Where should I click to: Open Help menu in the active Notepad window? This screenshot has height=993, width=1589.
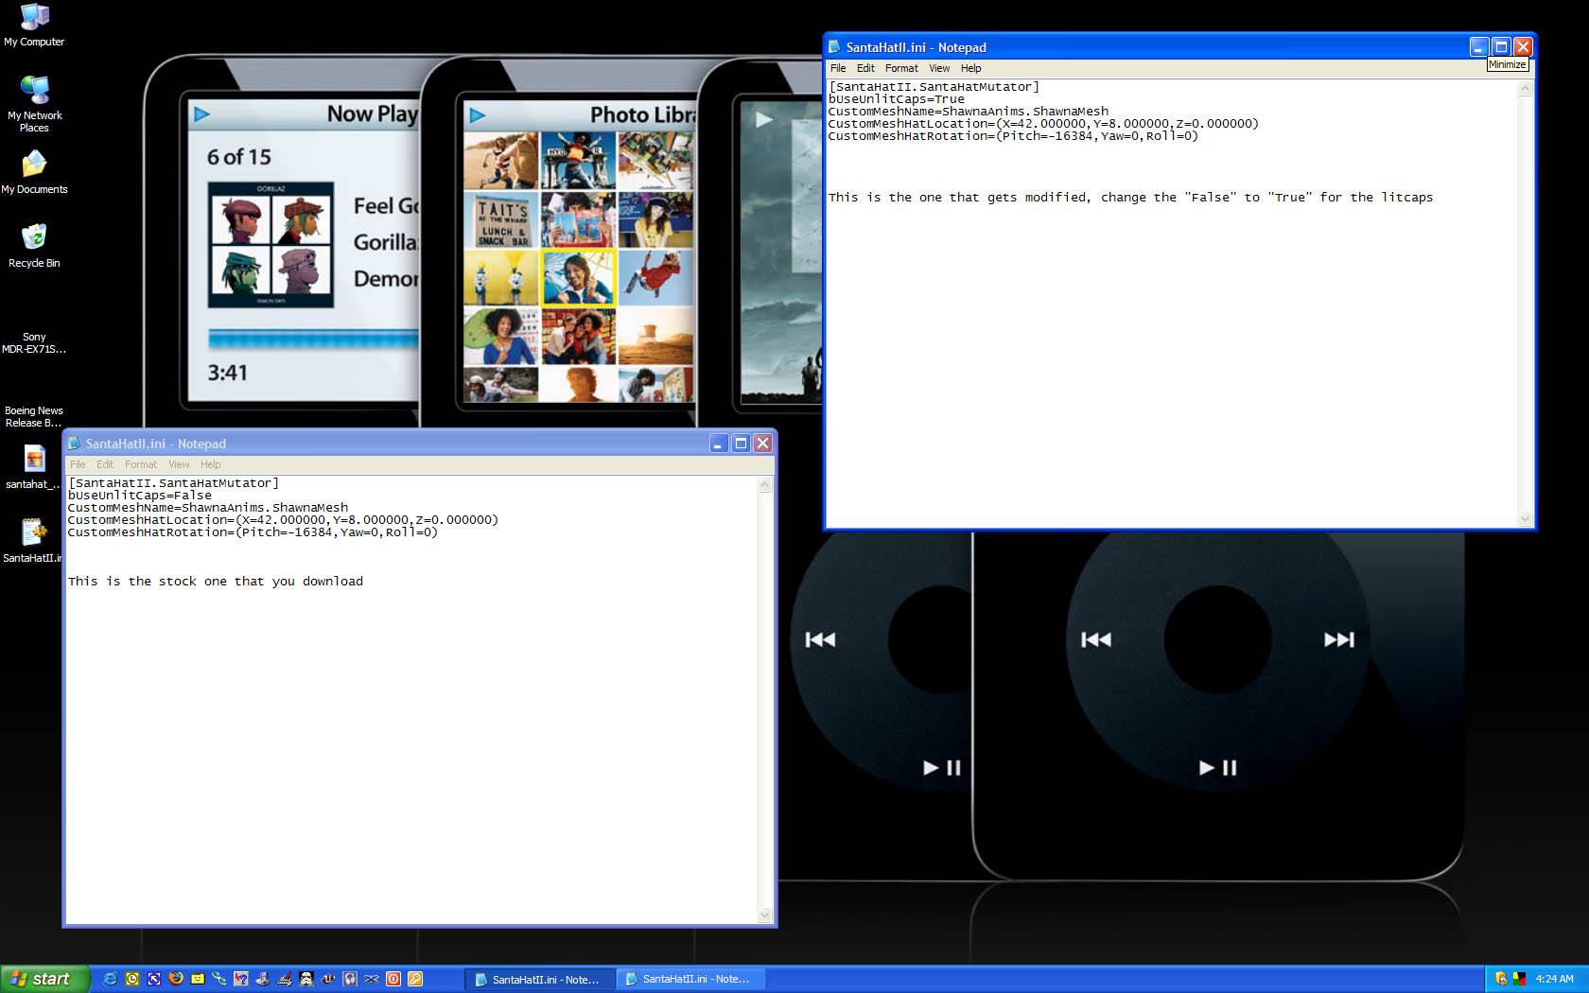coord(971,68)
